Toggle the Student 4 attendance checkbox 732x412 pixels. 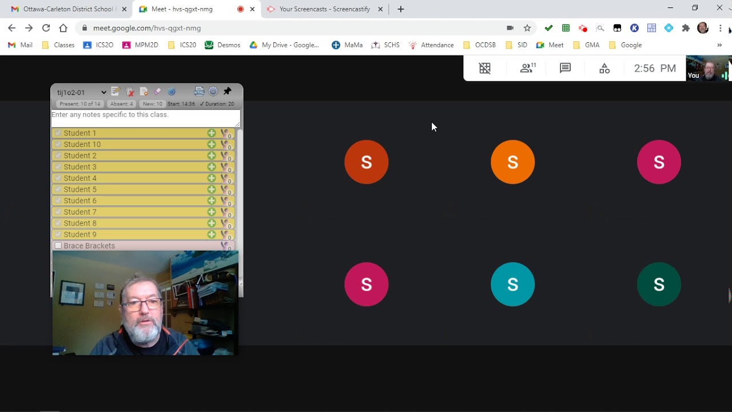click(x=58, y=178)
